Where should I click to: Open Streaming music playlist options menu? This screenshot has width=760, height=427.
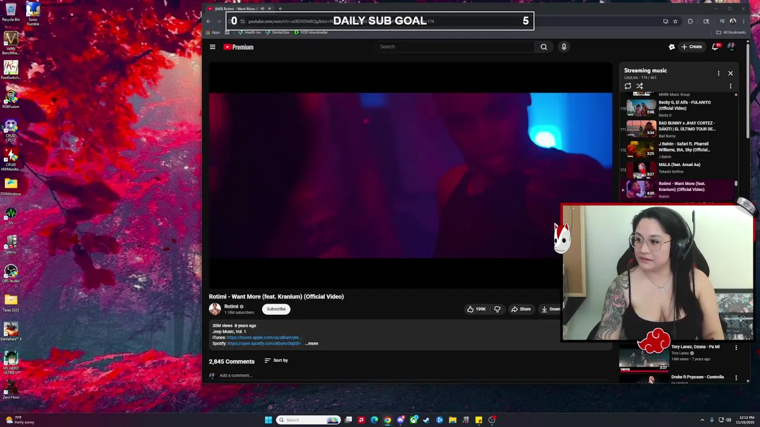[x=718, y=74]
